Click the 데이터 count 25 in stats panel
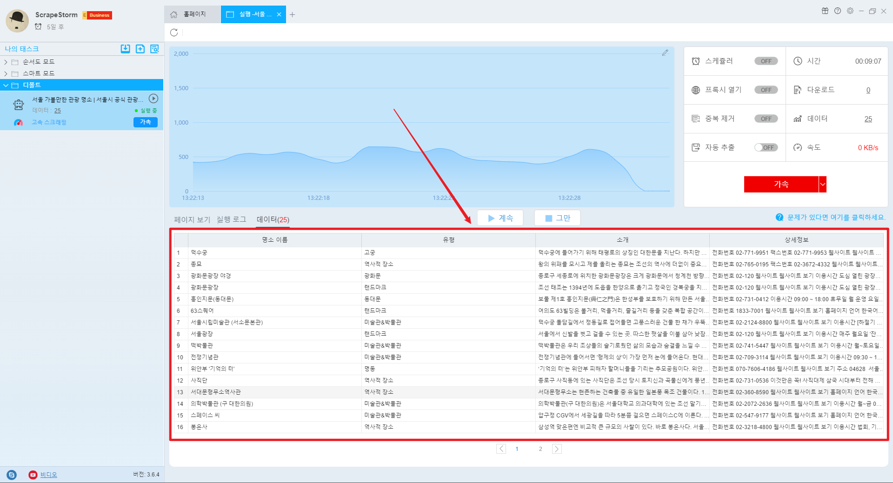Screen dimensions: 893x483 (x=868, y=119)
